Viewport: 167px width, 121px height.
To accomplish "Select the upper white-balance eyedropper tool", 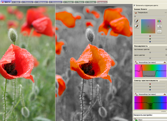I will tap(137, 21).
